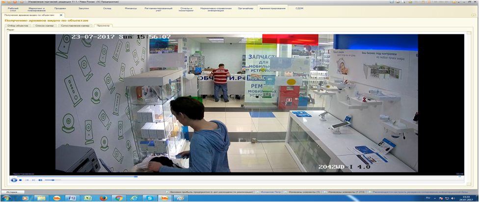Open the Windows Start menu

(x=6, y=198)
